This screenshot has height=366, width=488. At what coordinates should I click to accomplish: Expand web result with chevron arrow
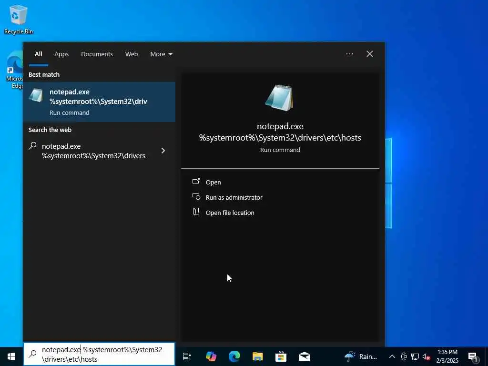(x=163, y=151)
